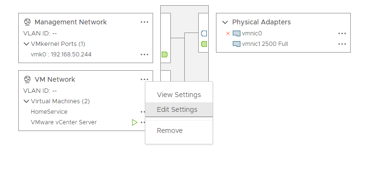Open the vmnic0 actions ellipsis
The width and height of the screenshot is (382, 196).
pyautogui.click(x=342, y=33)
